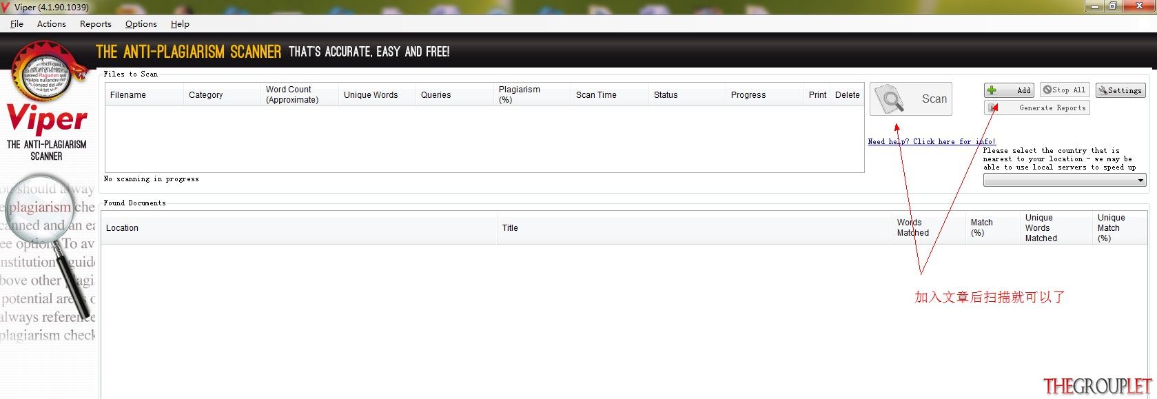Open the Settings dialog
Viewport: 1157px width, 399px height.
tap(1120, 90)
